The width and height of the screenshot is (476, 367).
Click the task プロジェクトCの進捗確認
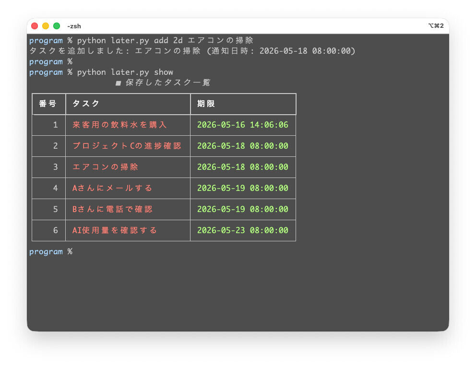127,146
